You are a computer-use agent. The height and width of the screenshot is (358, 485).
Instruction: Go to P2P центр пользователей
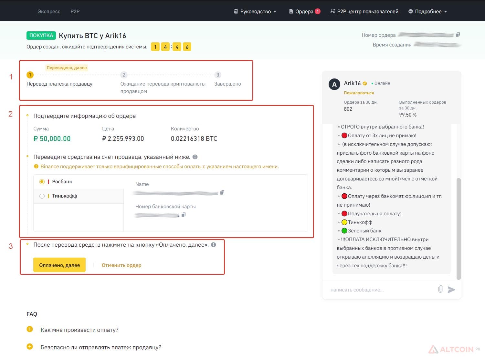[x=364, y=12]
